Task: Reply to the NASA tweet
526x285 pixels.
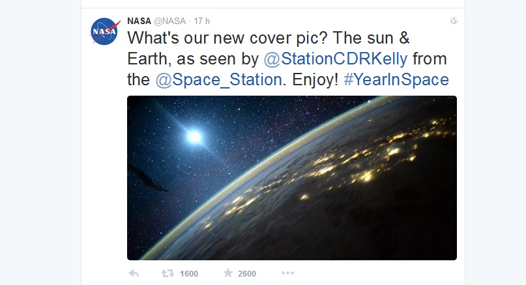Action: point(134,273)
